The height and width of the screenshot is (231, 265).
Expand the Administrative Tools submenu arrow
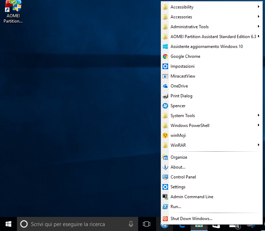pos(258,26)
